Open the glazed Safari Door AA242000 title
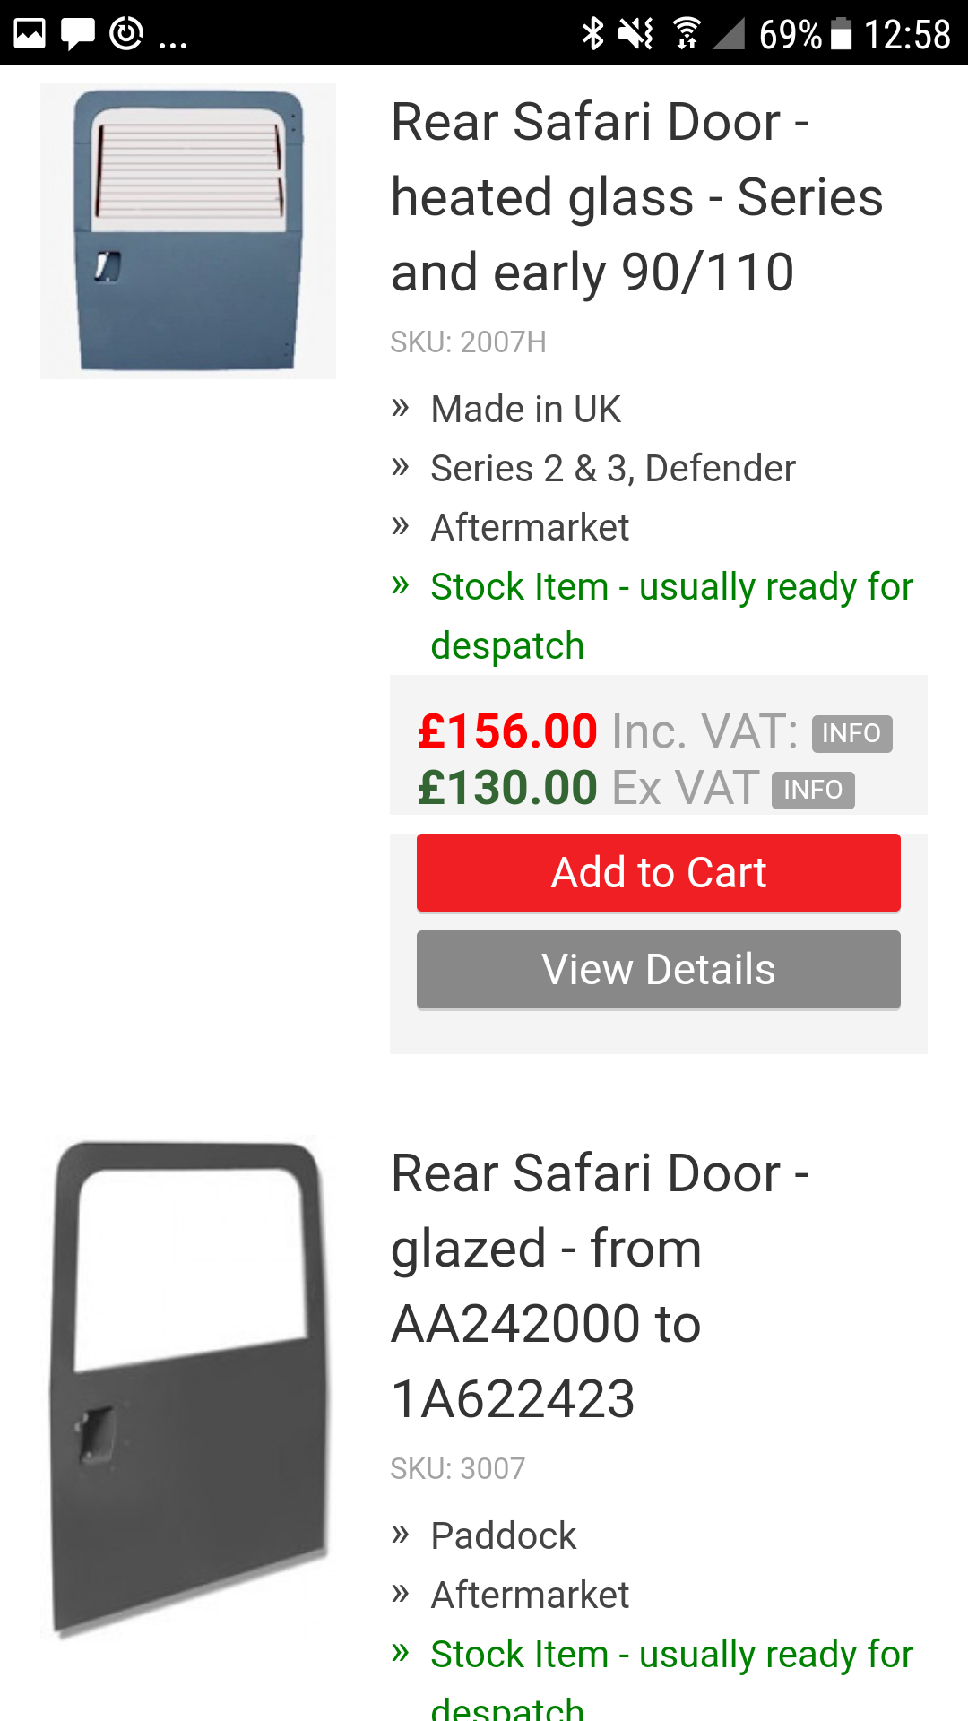This screenshot has width=968, height=1721. 601,1285
